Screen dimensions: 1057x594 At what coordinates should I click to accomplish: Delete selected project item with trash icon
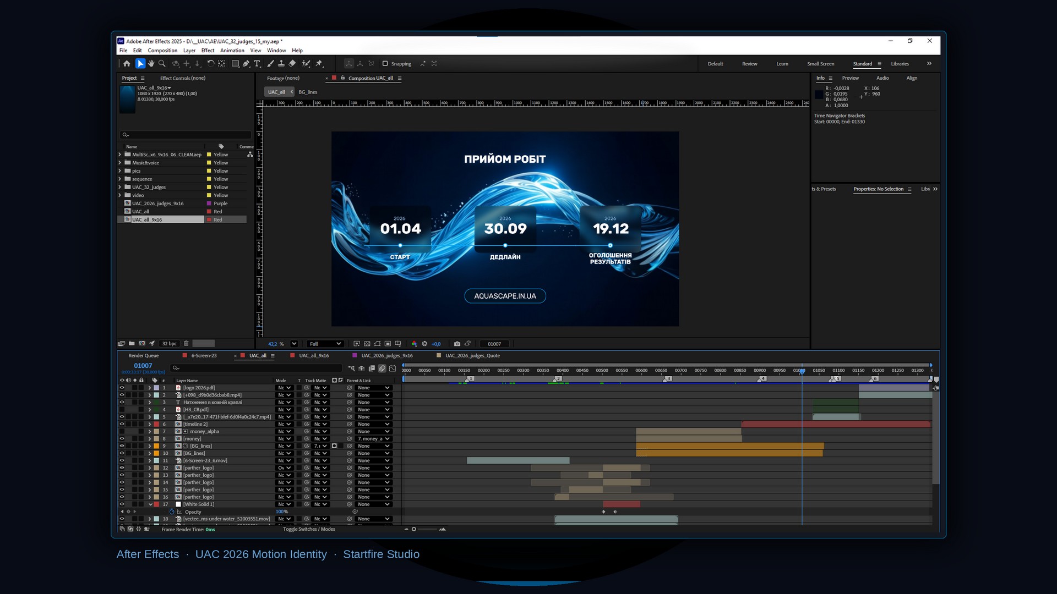(186, 344)
